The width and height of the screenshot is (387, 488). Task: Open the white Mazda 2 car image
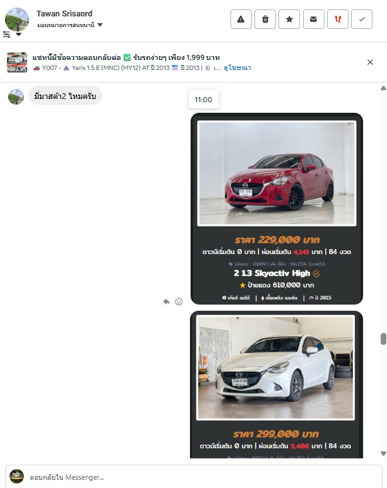[275, 368]
